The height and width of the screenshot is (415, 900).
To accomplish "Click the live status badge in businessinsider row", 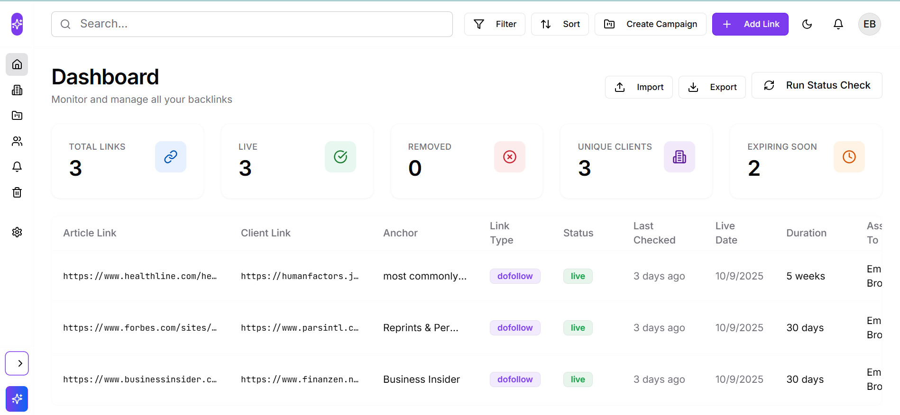I will tap(578, 379).
